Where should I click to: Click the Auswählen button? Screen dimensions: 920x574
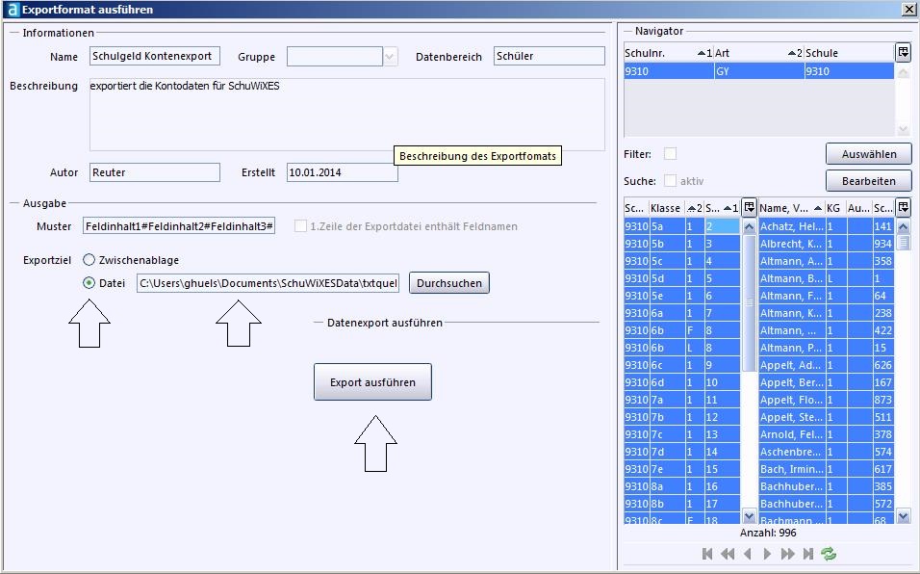[x=868, y=154]
